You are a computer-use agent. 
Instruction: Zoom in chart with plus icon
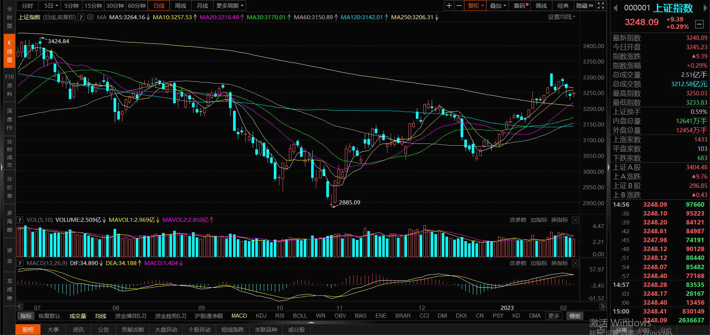[x=449, y=6]
